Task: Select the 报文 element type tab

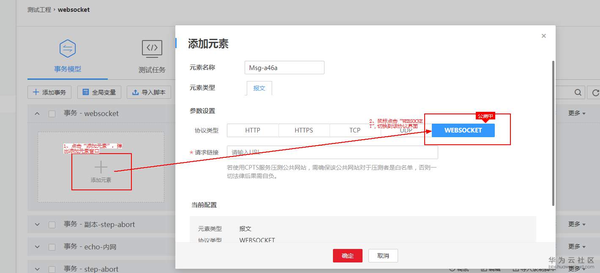Action: [x=259, y=88]
